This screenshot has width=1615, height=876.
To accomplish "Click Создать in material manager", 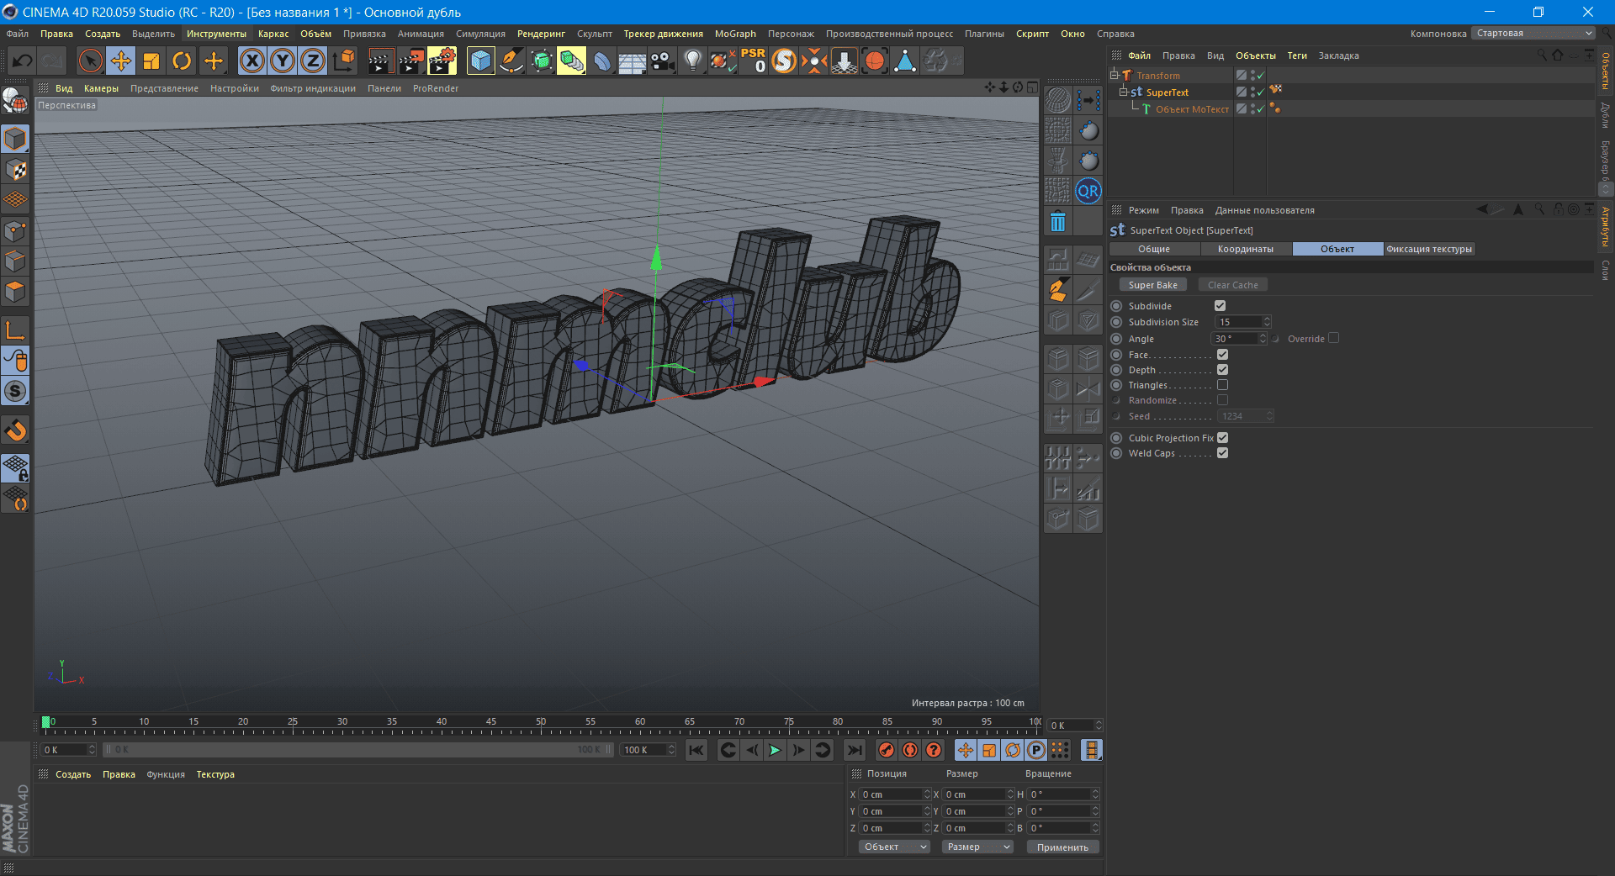I will 73,774.
